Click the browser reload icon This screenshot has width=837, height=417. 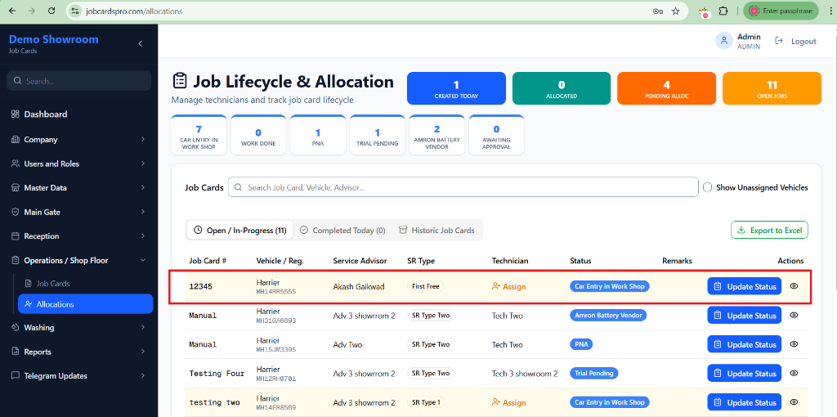click(x=51, y=11)
